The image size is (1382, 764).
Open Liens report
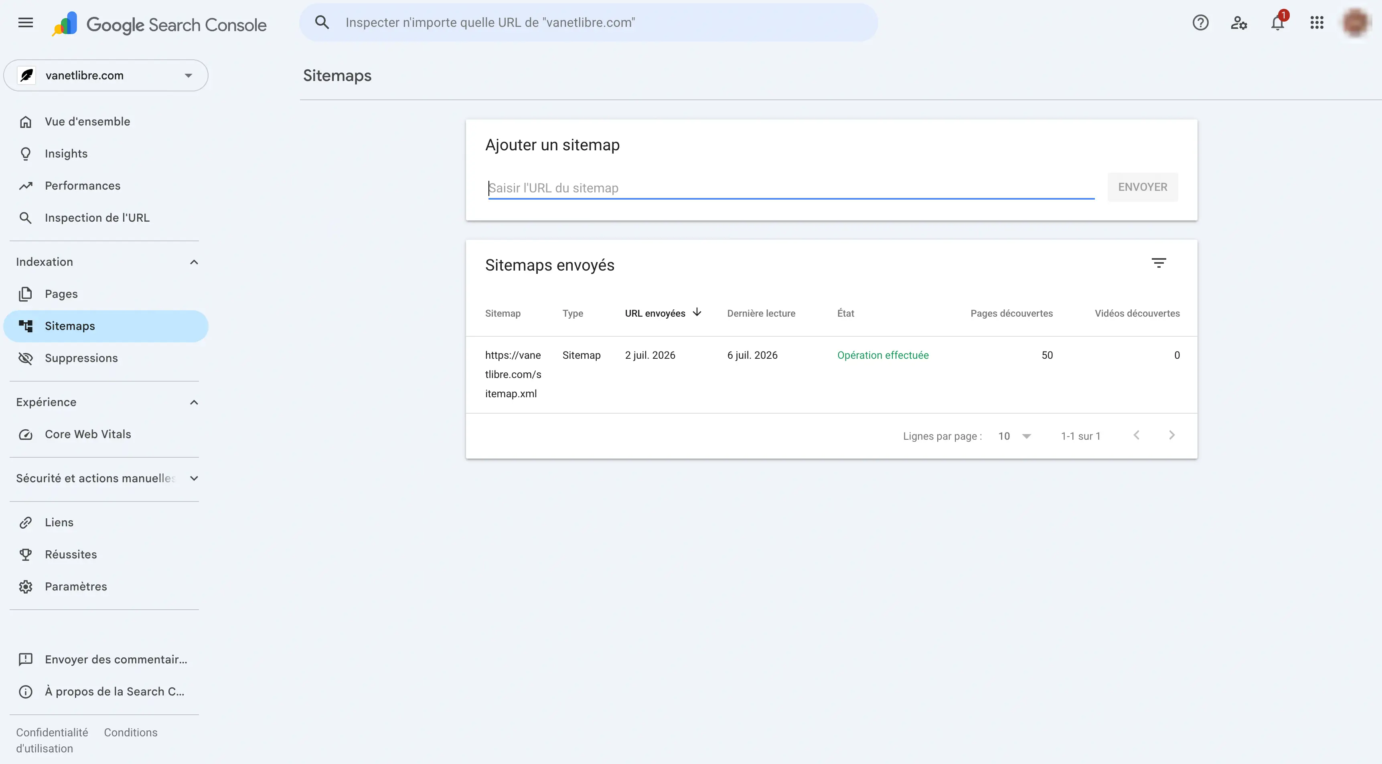[x=106, y=523]
